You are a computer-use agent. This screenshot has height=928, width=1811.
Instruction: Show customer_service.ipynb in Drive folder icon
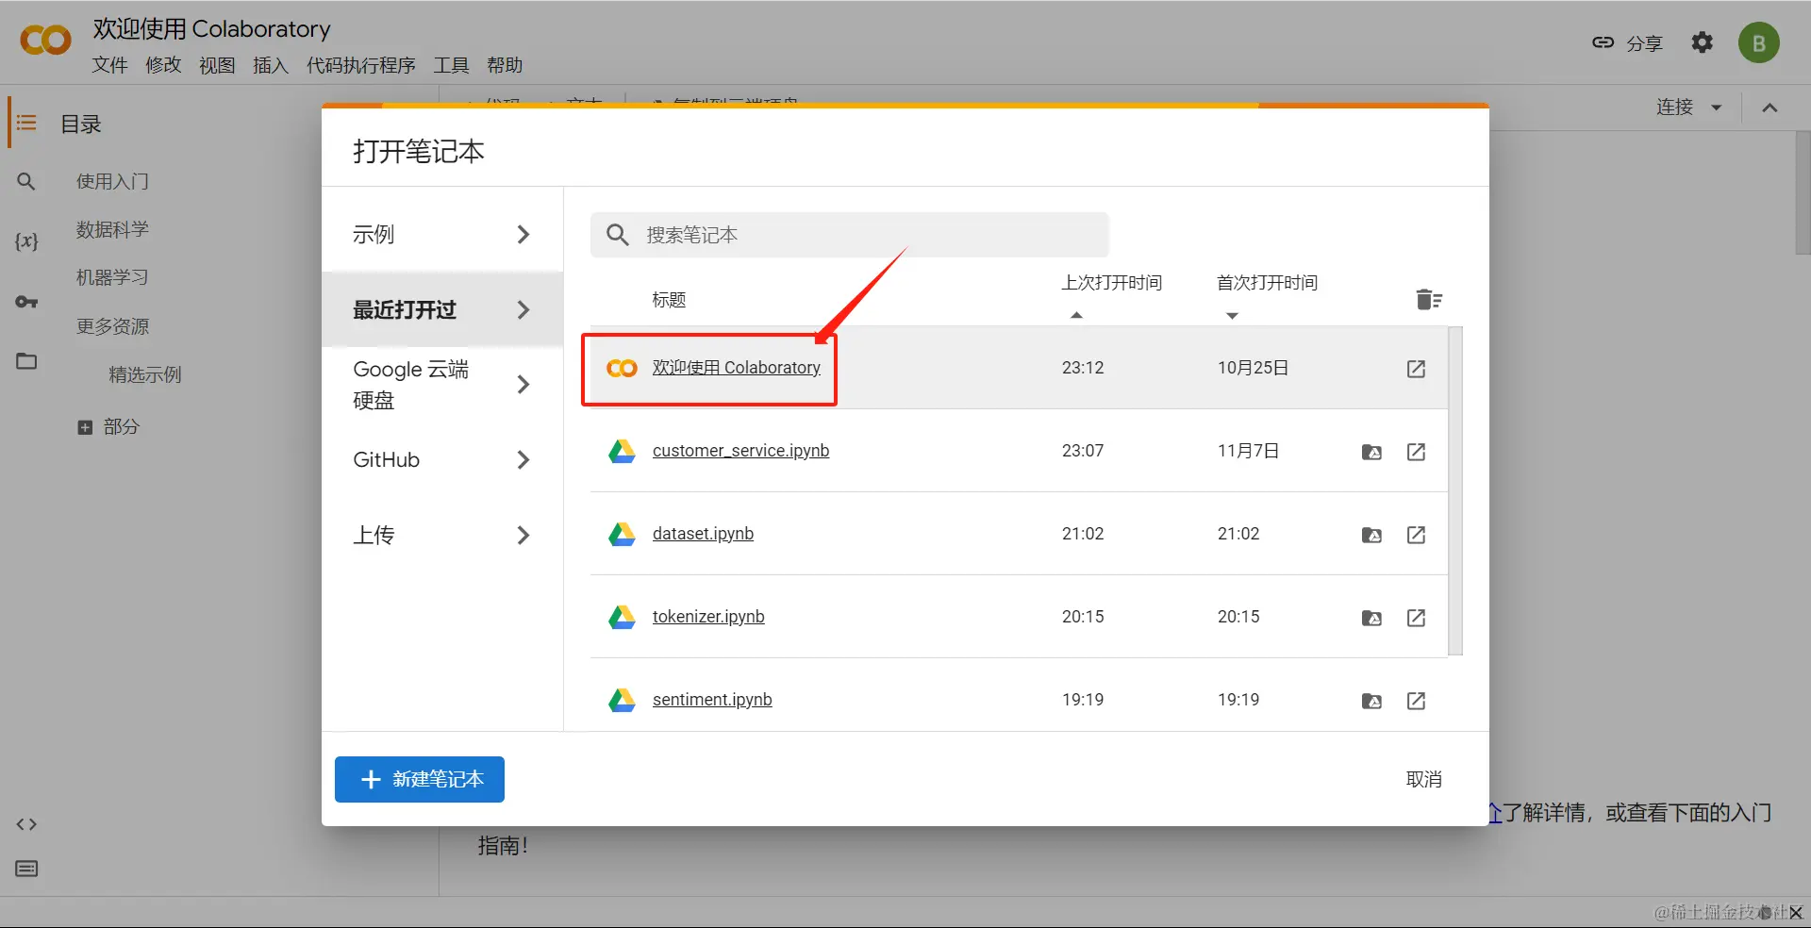[x=1372, y=452]
